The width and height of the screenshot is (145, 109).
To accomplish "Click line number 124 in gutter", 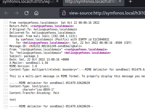I will (6, 59).
